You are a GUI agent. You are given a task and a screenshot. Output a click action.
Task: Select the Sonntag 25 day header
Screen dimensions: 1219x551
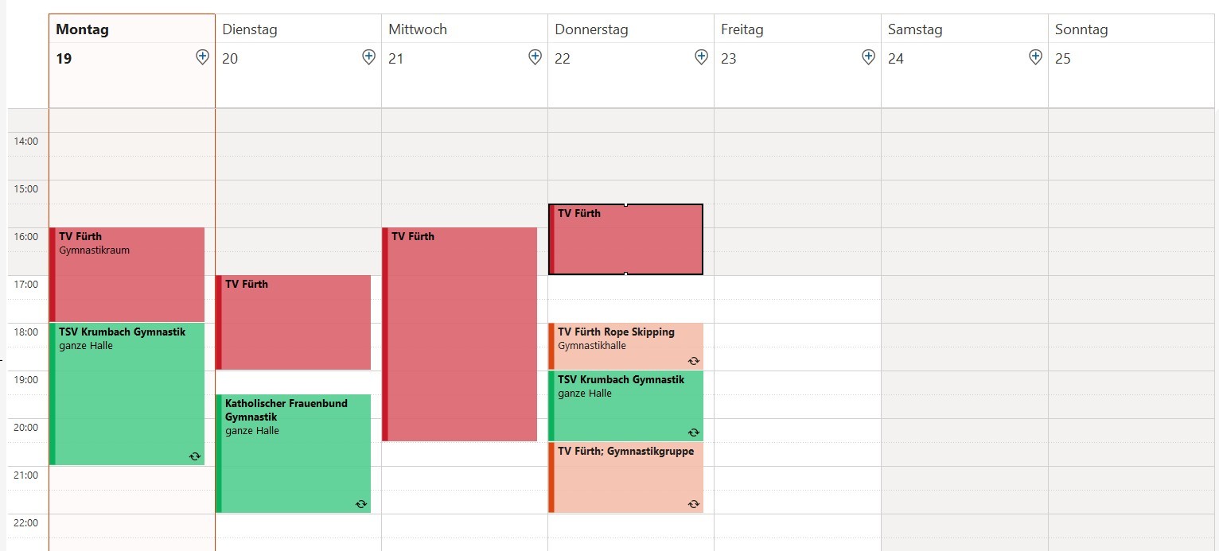pos(1081,30)
